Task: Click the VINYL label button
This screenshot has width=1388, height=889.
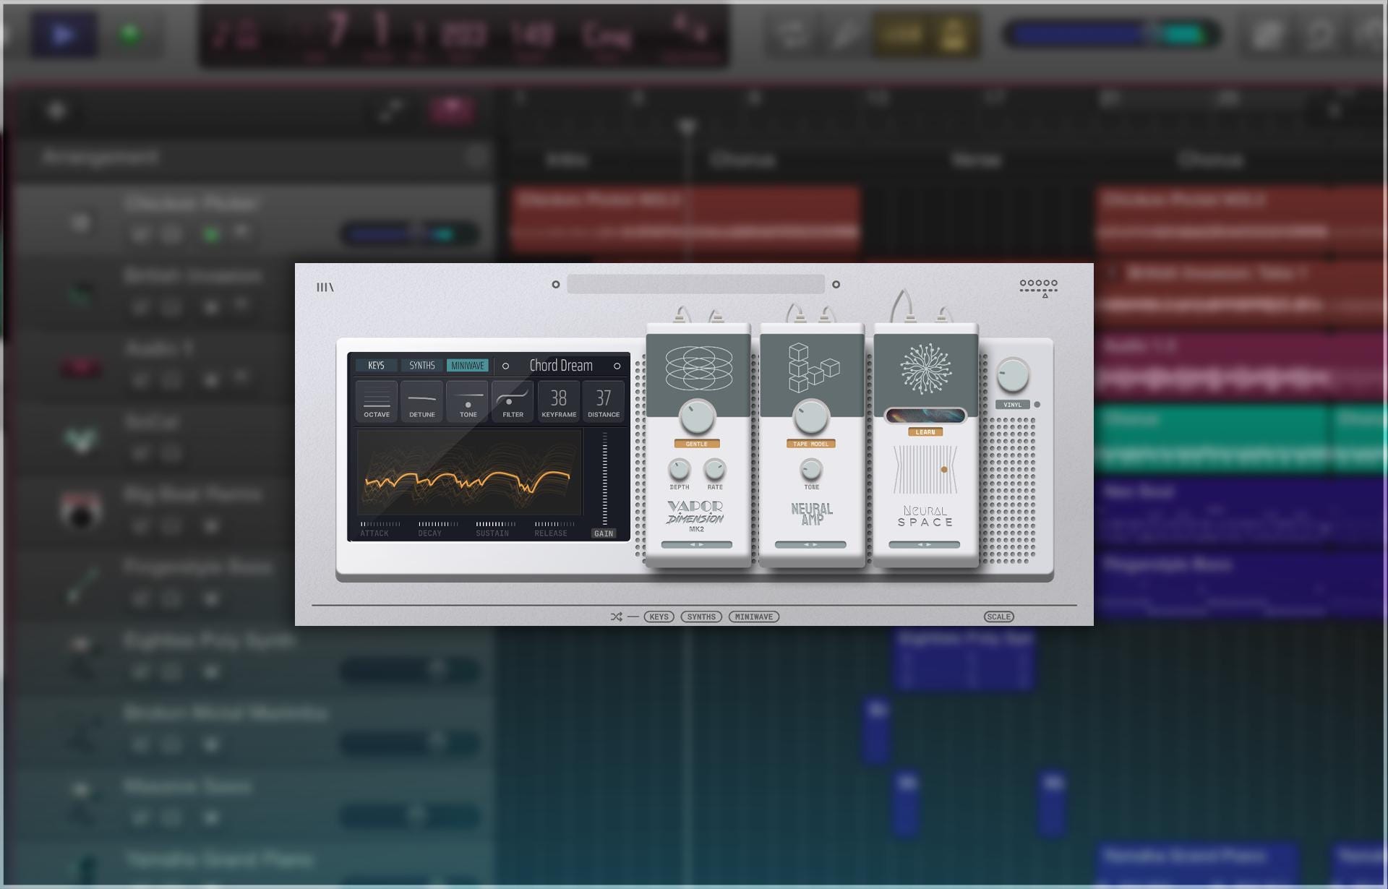Action: click(1012, 405)
